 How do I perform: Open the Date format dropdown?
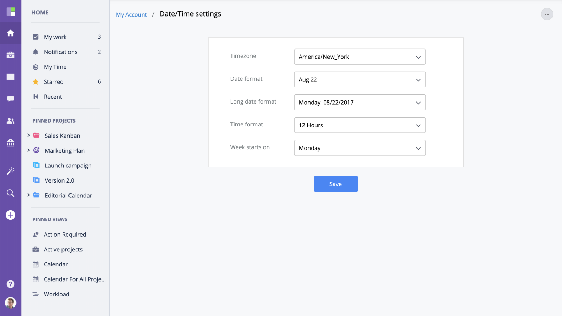point(360,79)
